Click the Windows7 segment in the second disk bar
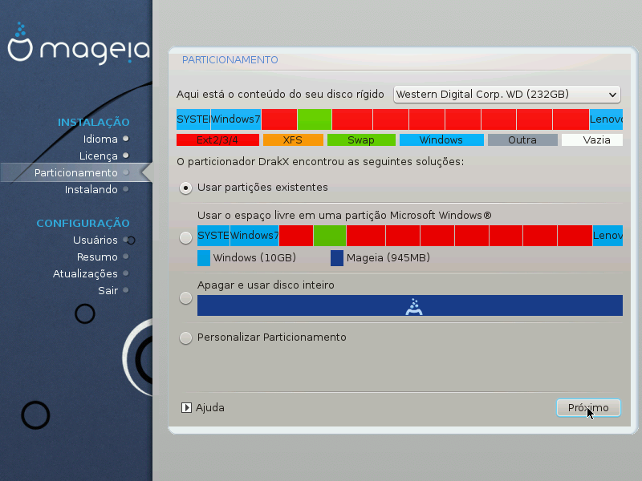This screenshot has height=481, width=642. (254, 236)
